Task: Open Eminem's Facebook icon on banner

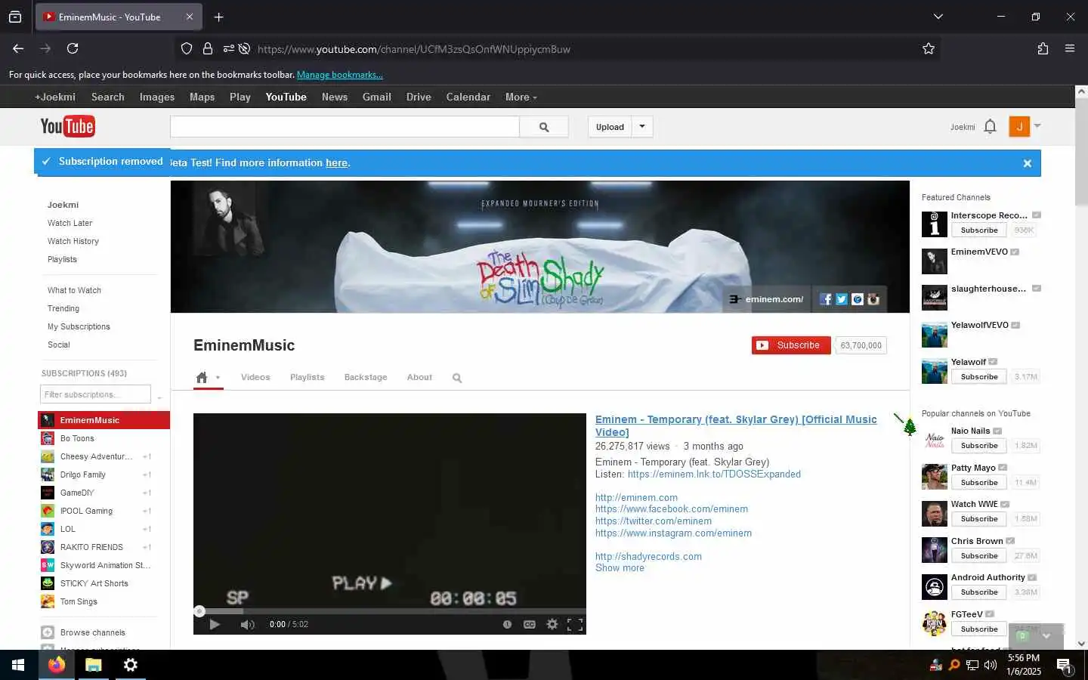Action: (x=826, y=299)
